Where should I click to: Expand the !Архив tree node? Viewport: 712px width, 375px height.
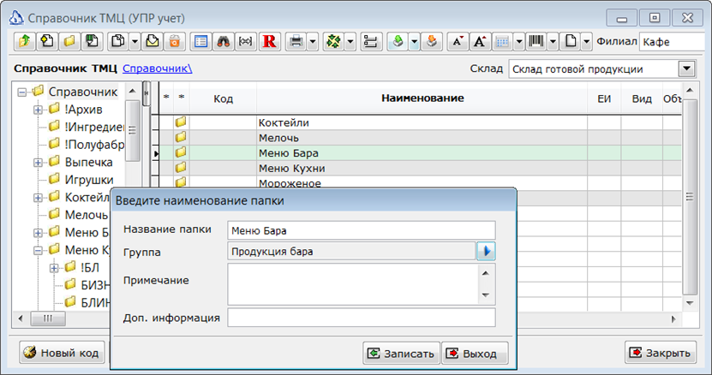click(39, 110)
